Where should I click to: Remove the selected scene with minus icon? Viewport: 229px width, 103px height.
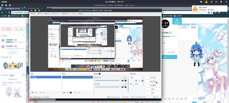click(x=36, y=93)
